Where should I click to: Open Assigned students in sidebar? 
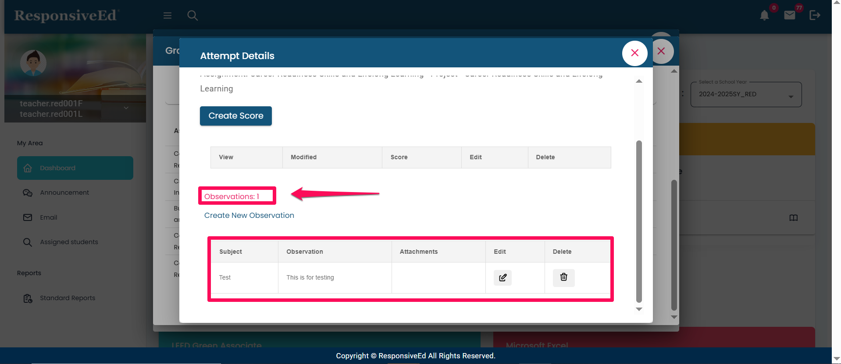pos(69,242)
